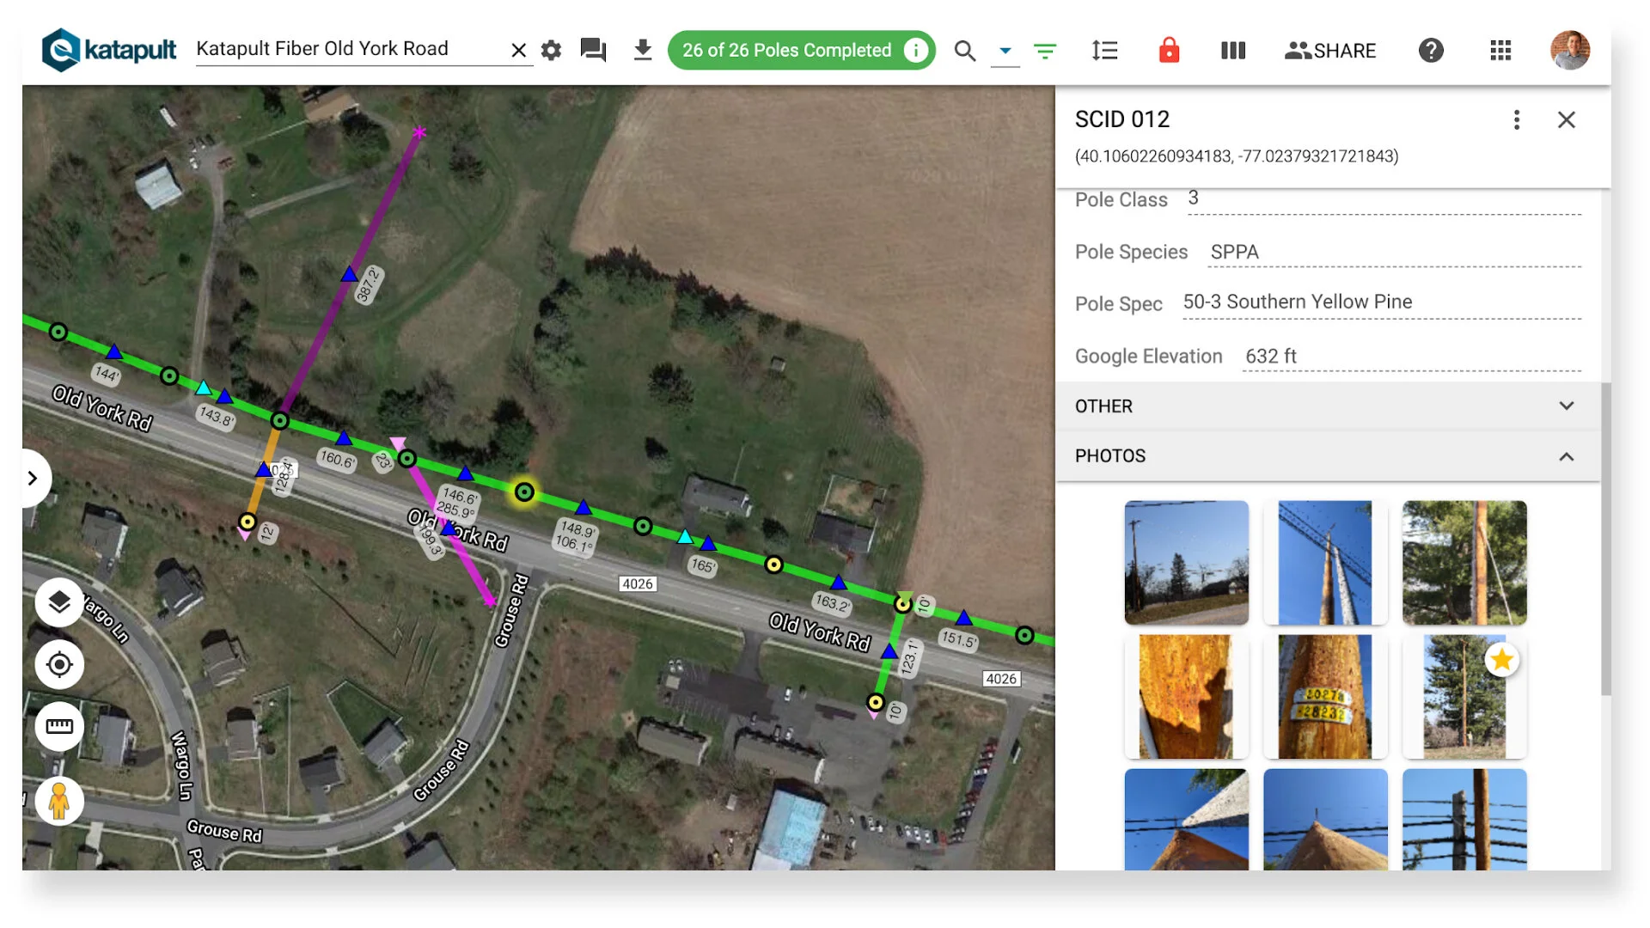Open job settings gear icon
The image size is (1650, 928).
pos(551,51)
